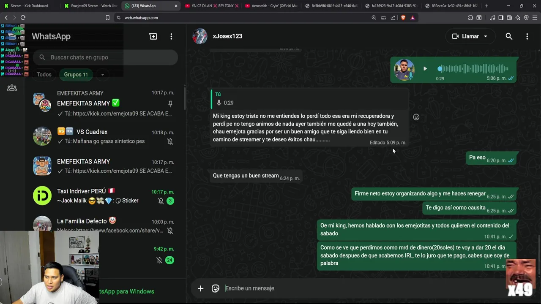Image resolution: width=541 pixels, height=304 pixels.
Task: Search messages in the xJosex123 chat
Action: (x=509, y=36)
